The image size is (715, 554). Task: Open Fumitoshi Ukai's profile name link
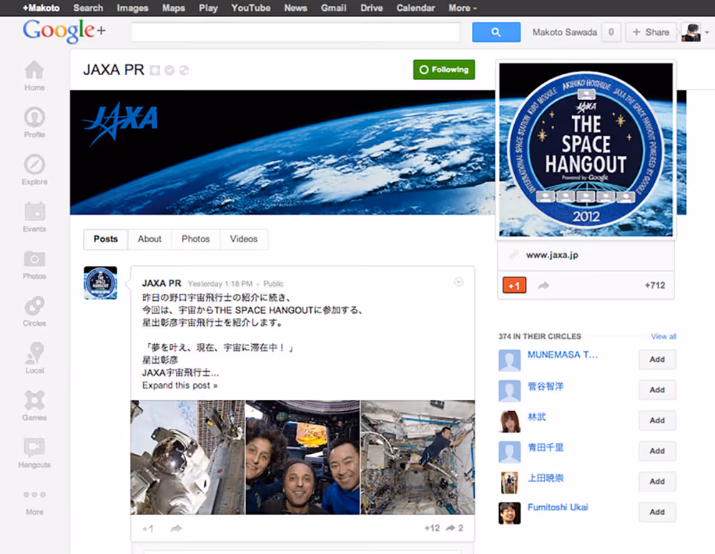coord(558,507)
